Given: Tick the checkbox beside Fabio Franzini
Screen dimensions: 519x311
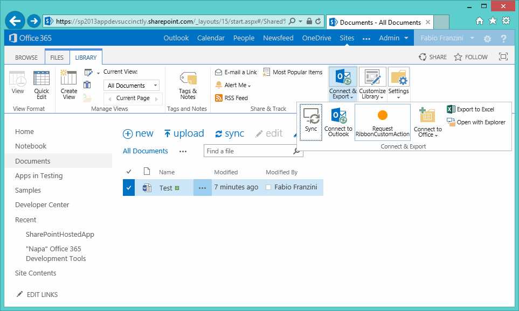Looking at the screenshot, I should click(x=268, y=187).
